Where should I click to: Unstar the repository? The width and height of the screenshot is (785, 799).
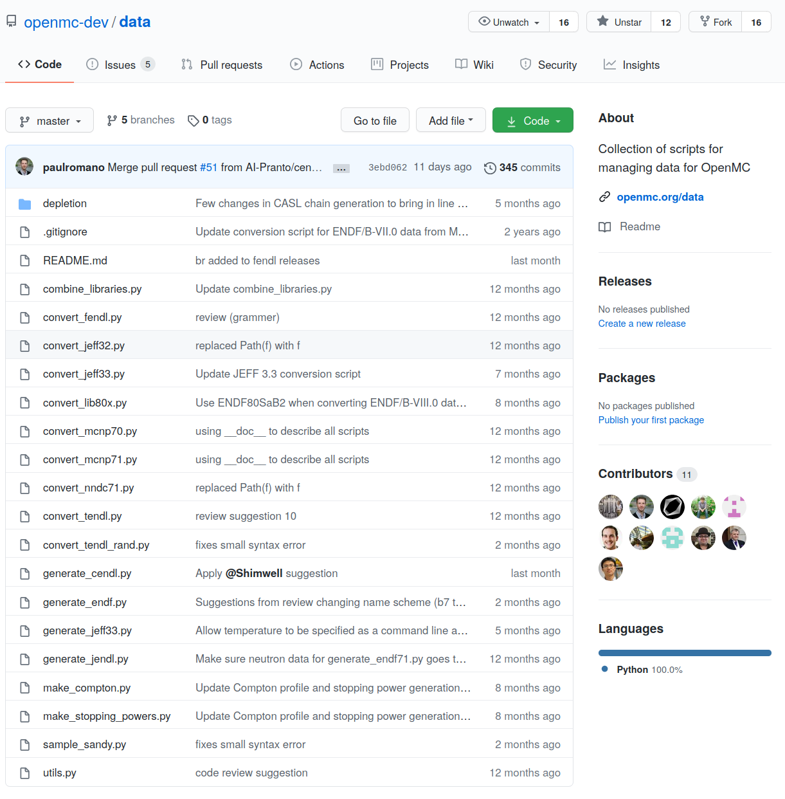coord(619,22)
